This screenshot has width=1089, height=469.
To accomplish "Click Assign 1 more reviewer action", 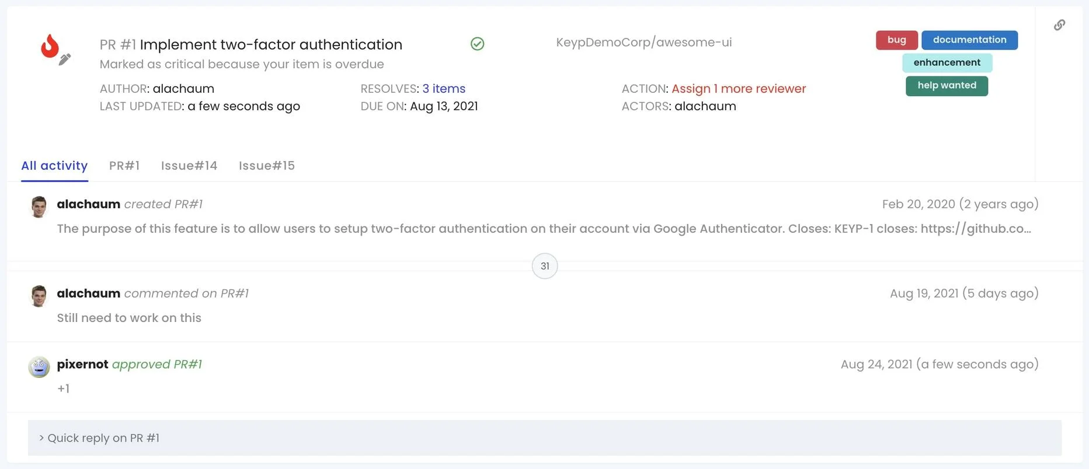I will click(739, 89).
